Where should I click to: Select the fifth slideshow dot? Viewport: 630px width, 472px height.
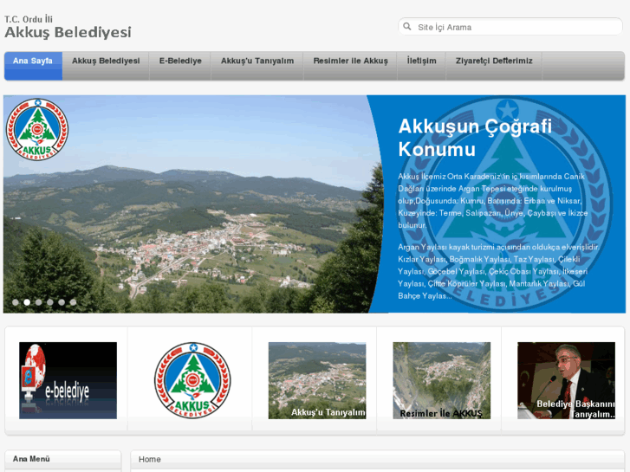(62, 302)
